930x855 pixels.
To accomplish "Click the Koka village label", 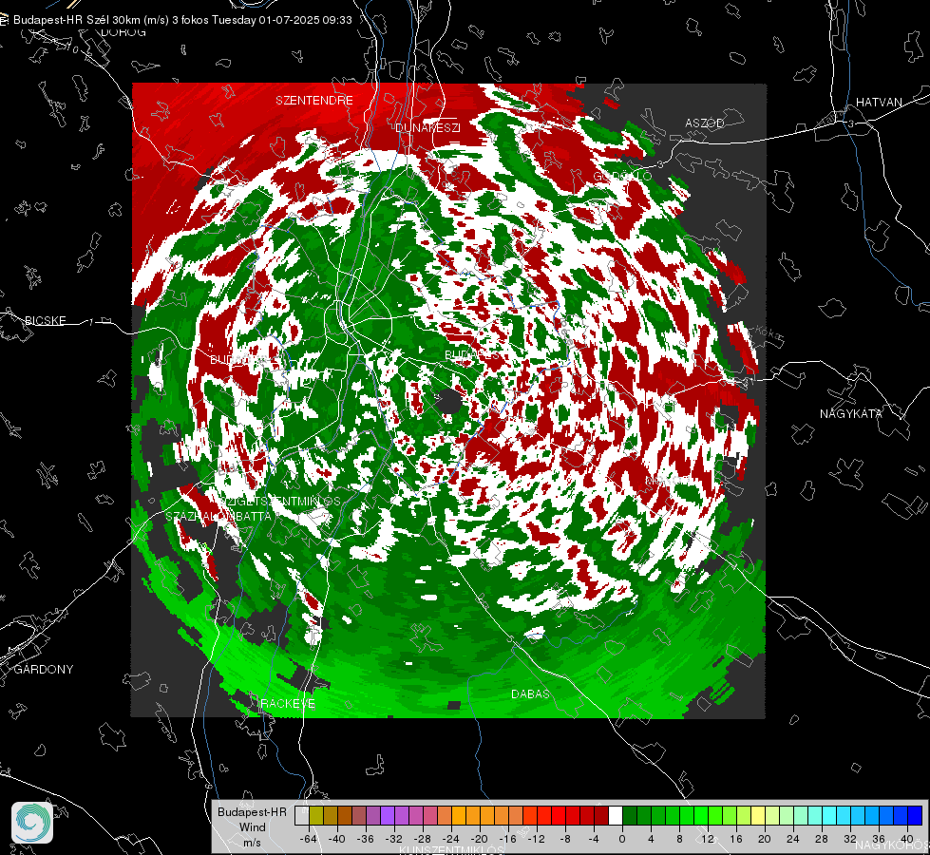I will [769, 333].
